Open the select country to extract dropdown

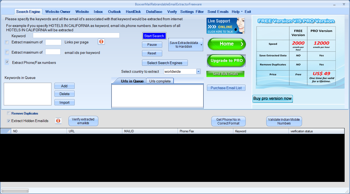coord(198,71)
